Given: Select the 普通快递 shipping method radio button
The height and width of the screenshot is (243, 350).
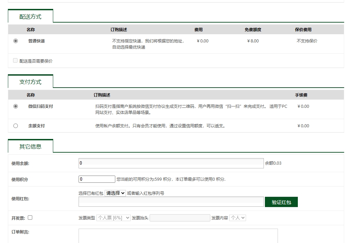Looking at the screenshot, I should pos(15,41).
